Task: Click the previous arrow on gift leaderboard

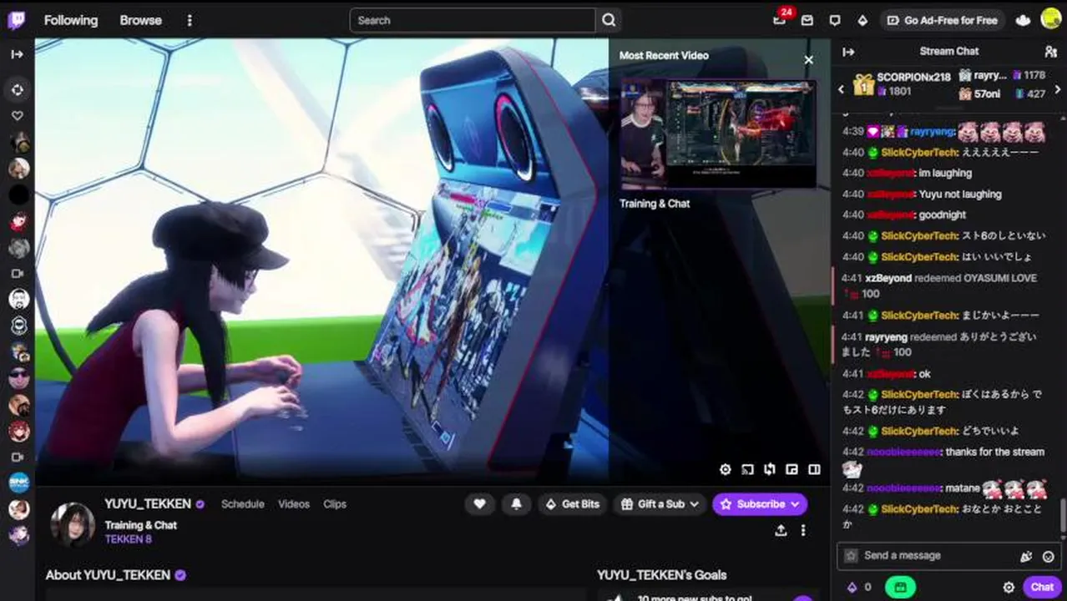Action: click(841, 88)
